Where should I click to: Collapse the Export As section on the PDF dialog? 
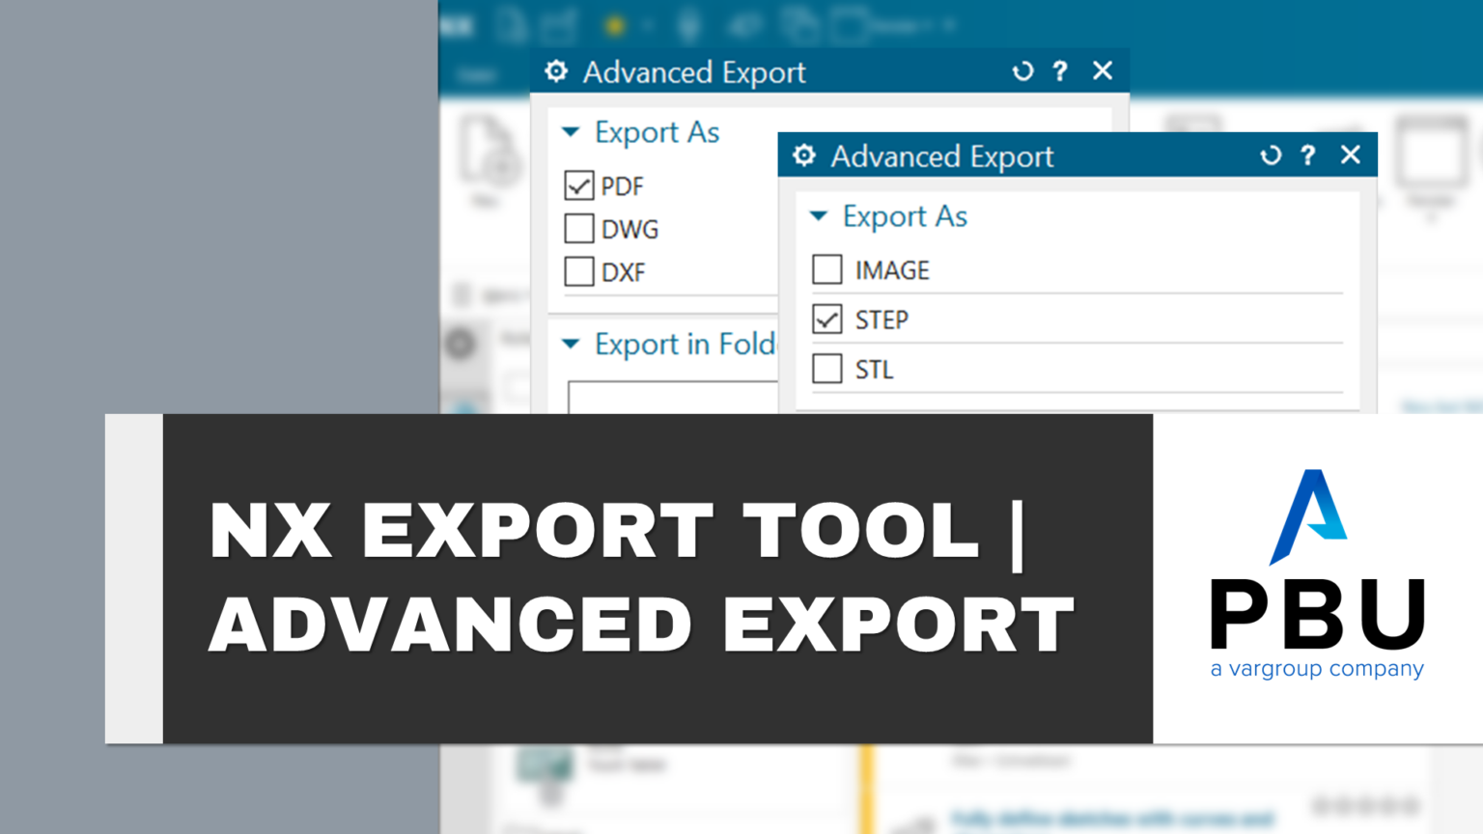click(571, 131)
